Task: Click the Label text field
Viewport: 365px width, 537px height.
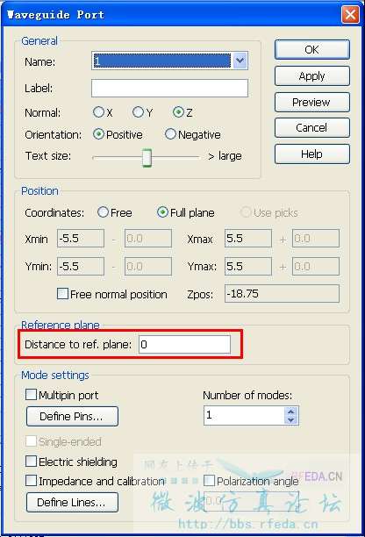Action: tap(169, 88)
